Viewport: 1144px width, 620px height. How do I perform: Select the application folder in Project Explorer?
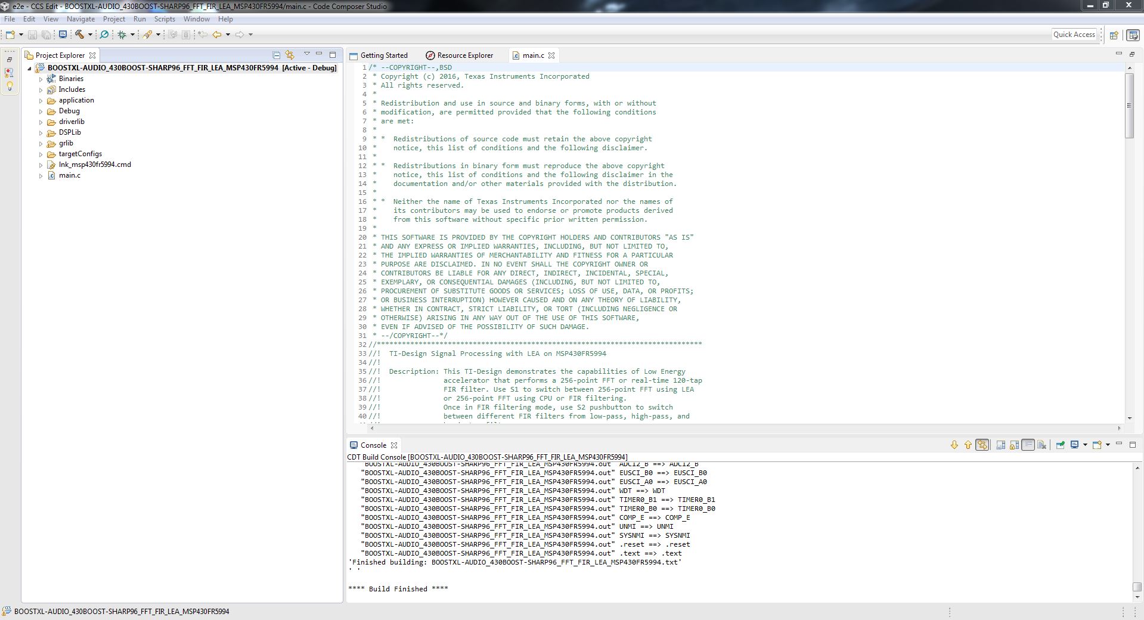pyautogui.click(x=76, y=100)
